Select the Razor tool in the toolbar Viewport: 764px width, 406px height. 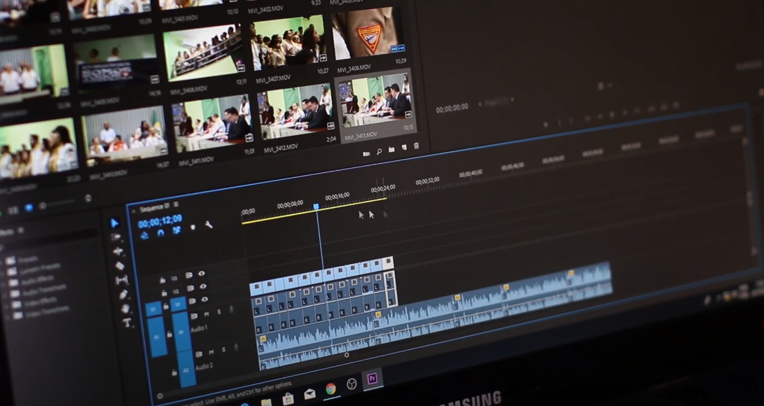point(119,265)
